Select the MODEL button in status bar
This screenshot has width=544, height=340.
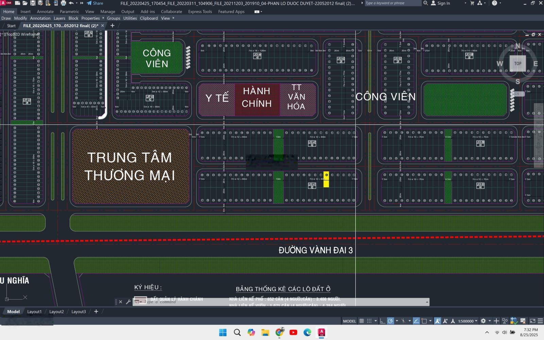(x=349, y=321)
